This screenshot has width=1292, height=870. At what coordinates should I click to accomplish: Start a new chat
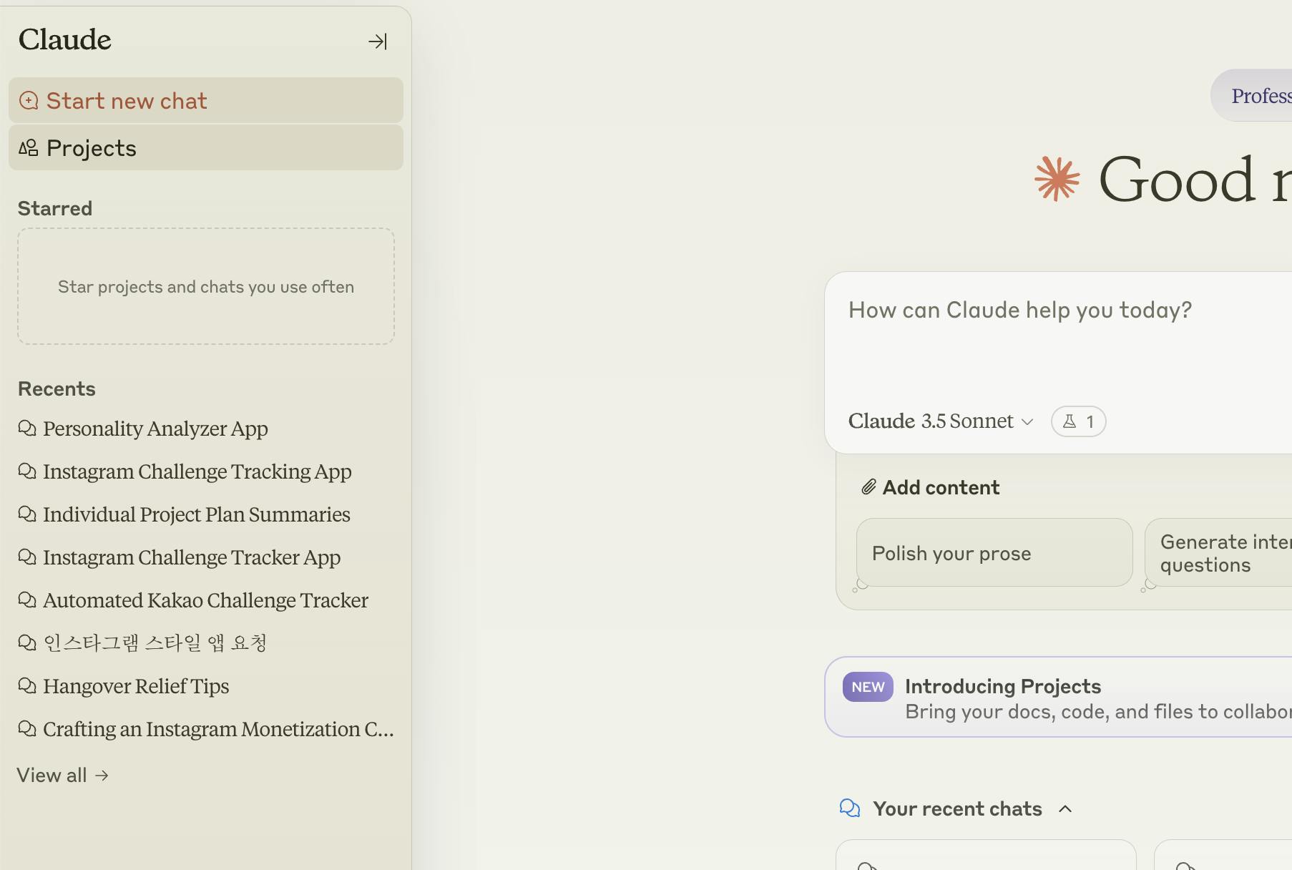(206, 101)
